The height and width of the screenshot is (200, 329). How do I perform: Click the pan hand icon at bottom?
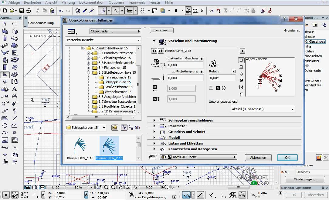click(x=120, y=188)
